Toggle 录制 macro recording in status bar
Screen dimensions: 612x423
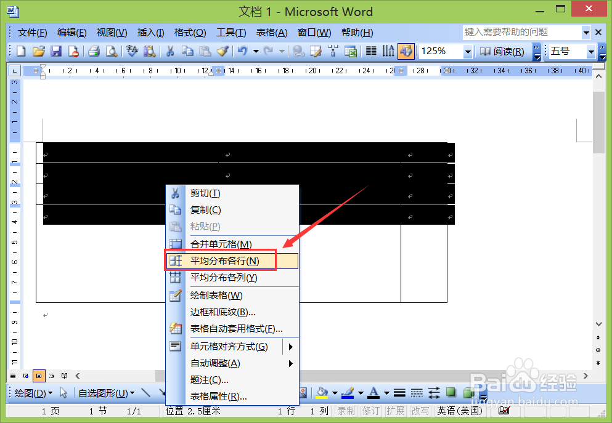pyautogui.click(x=346, y=411)
